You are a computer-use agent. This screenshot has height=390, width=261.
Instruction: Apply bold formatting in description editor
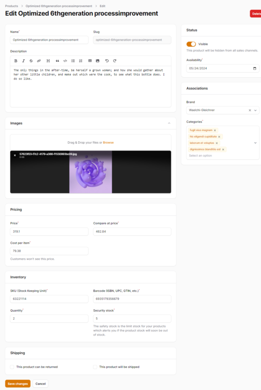(16, 61)
